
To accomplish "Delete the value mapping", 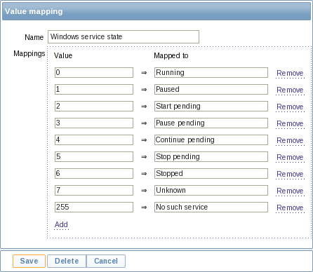I will pos(67,261).
